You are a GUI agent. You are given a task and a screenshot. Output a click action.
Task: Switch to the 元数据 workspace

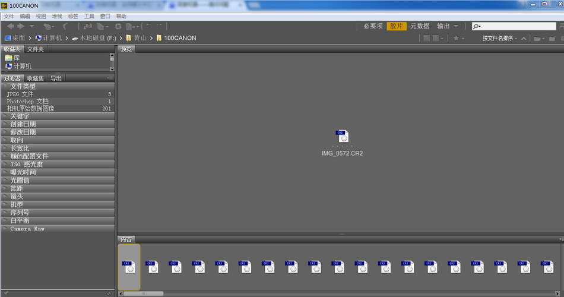pyautogui.click(x=420, y=26)
